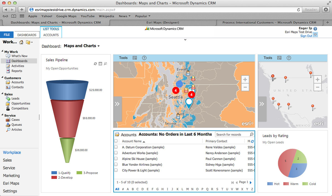Refresh the Sales Pipeline chart
The width and height of the screenshot is (332, 196).
point(95,64)
